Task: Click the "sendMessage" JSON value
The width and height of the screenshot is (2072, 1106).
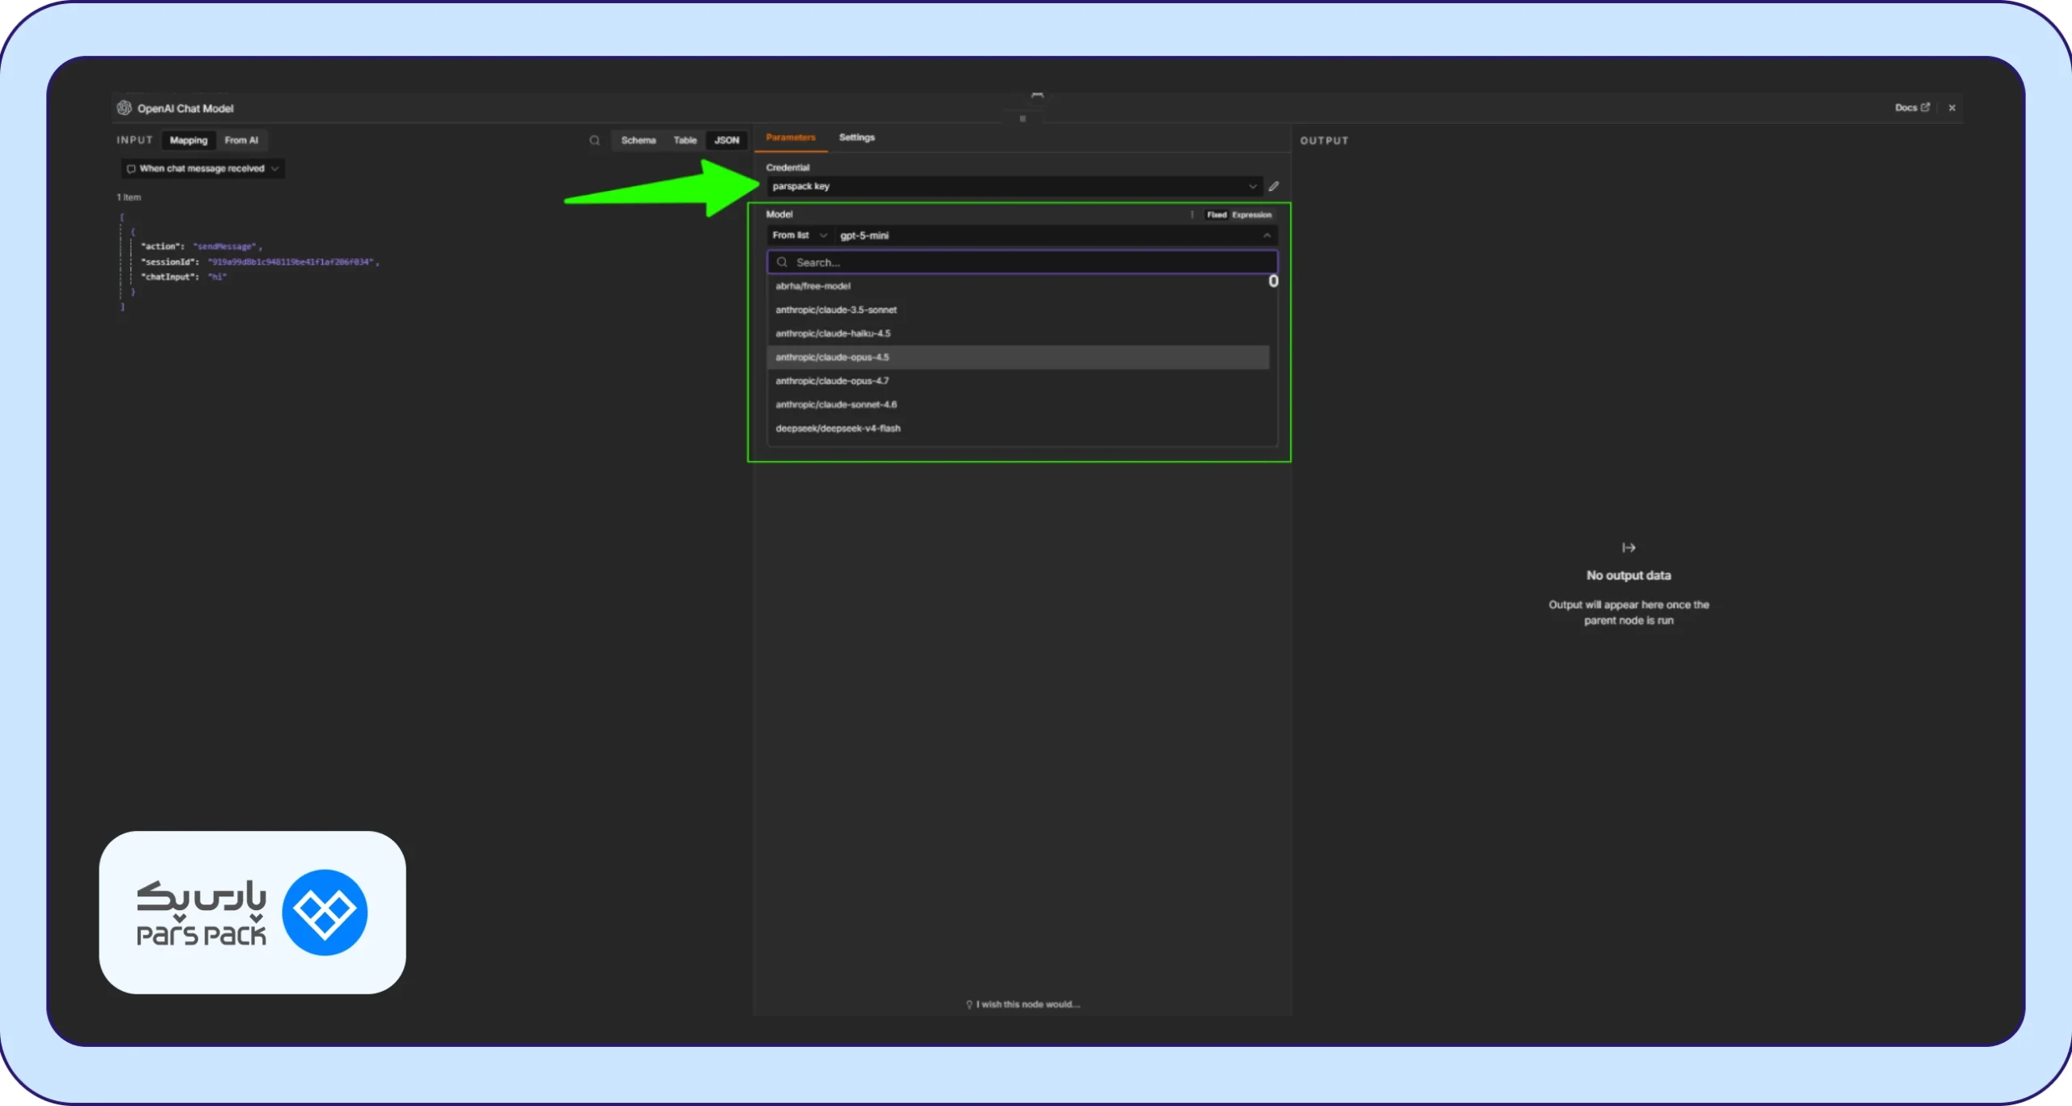Action: 225,246
